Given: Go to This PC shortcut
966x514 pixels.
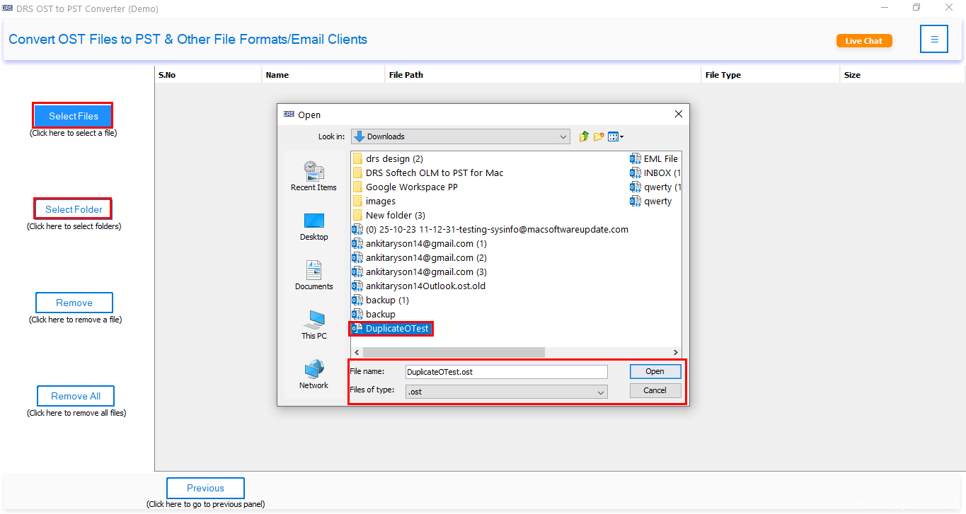Looking at the screenshot, I should pos(314,325).
